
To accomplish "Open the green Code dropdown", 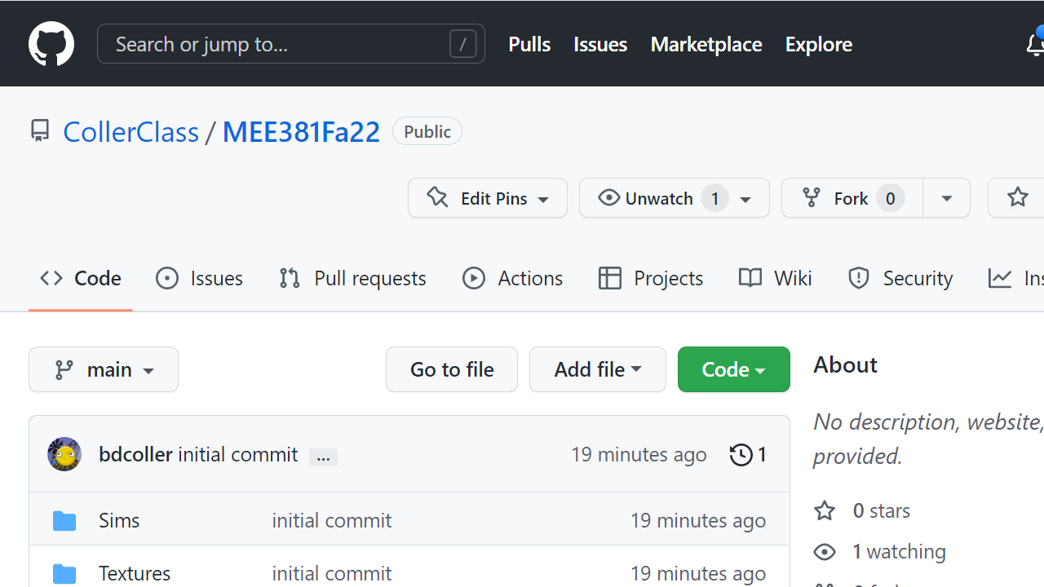I will 733,369.
